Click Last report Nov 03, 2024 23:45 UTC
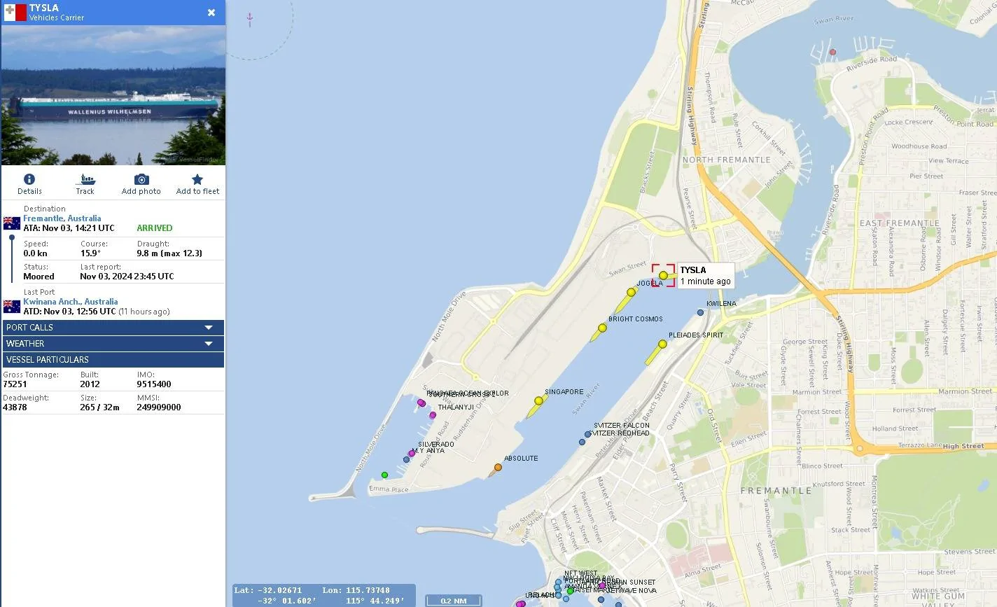The image size is (997, 607). pyautogui.click(x=127, y=277)
